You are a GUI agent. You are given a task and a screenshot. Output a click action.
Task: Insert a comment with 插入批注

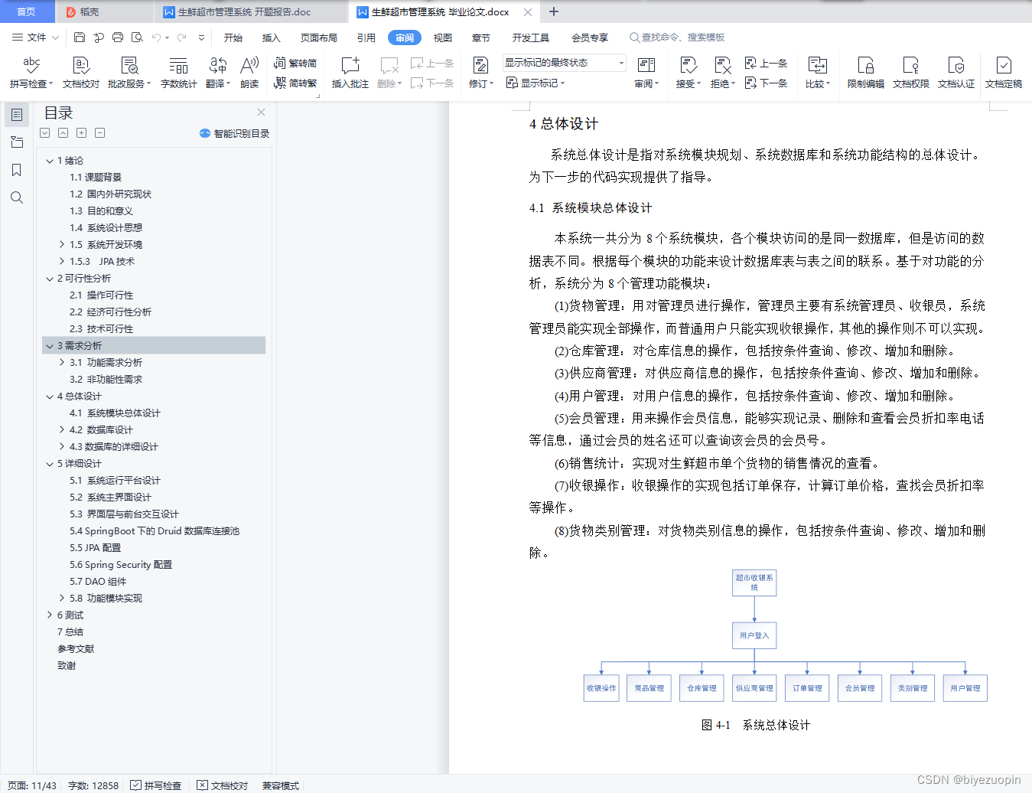click(350, 73)
